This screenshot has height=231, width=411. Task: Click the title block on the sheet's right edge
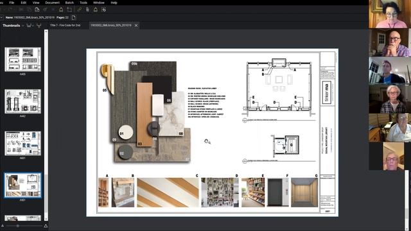tap(328, 133)
